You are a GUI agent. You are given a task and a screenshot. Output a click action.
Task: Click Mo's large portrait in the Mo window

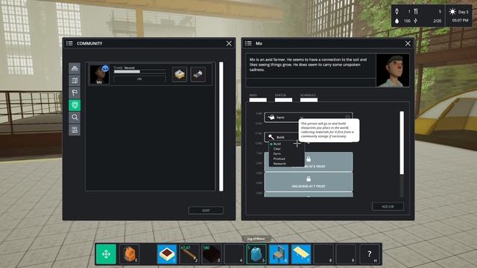pyautogui.click(x=393, y=71)
